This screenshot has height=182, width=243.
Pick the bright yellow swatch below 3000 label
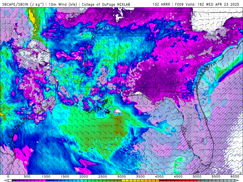[123, 180]
